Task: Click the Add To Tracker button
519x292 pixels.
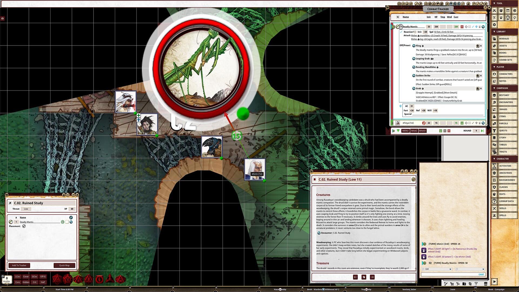Action: pos(19,265)
